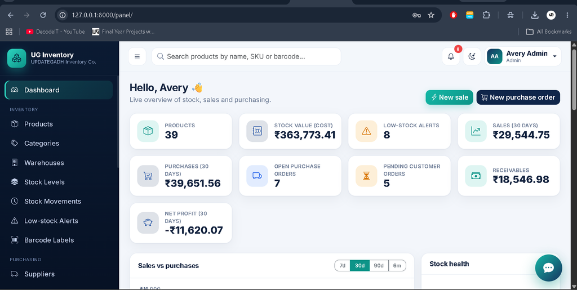The image size is (577, 290).
Task: Click the Sales vs purchases heading
Action: click(168, 266)
